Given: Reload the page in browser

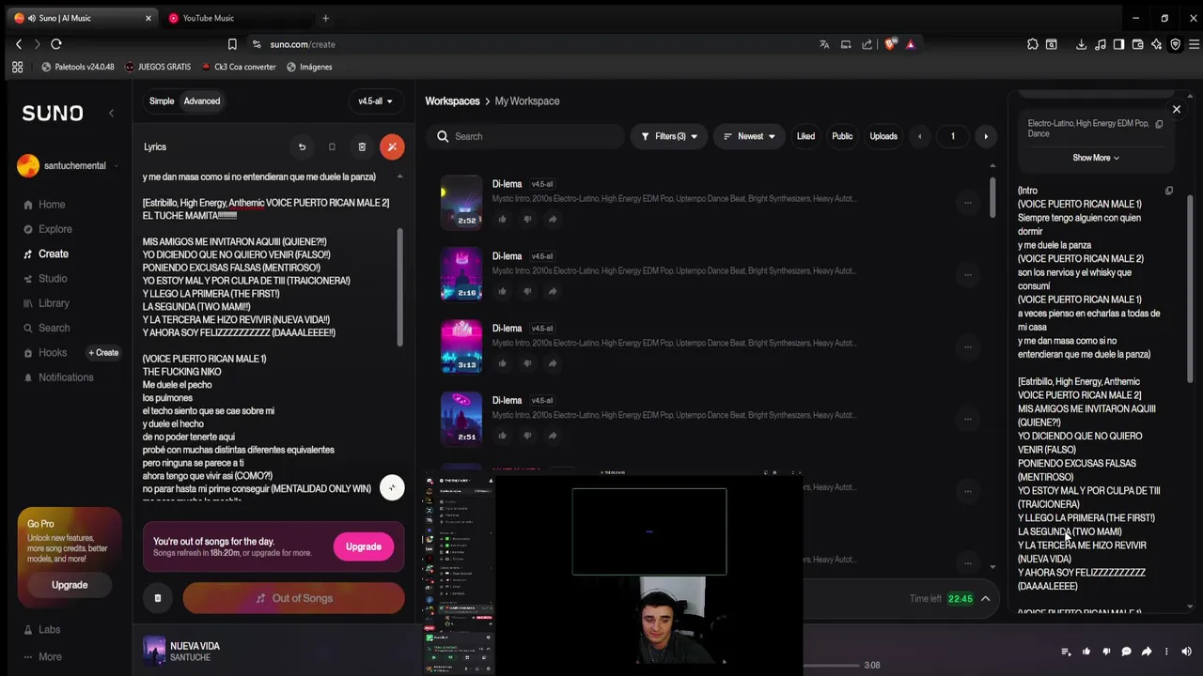Looking at the screenshot, I should 56,44.
